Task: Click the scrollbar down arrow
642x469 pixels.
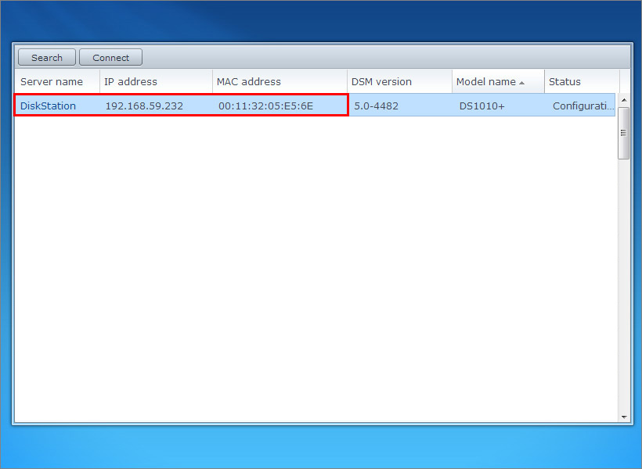Action: click(624, 417)
